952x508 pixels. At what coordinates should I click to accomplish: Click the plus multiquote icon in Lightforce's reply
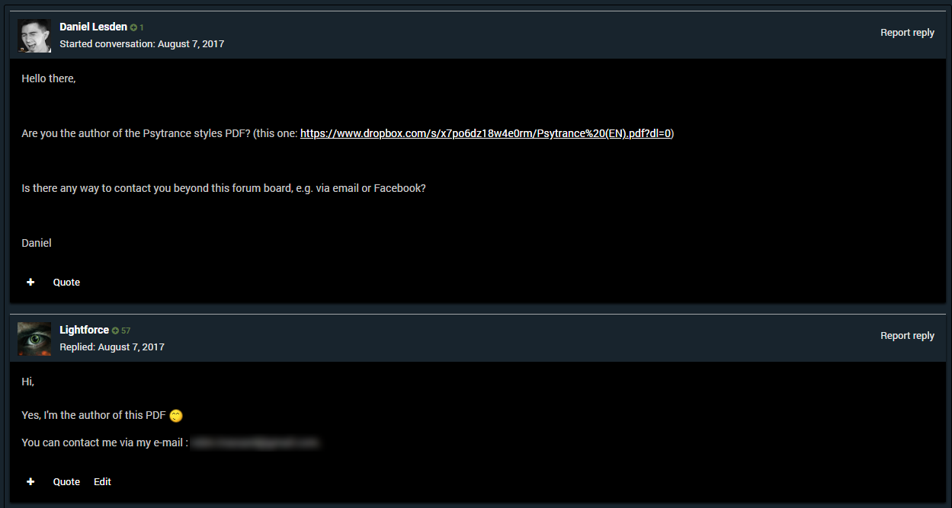click(x=30, y=481)
